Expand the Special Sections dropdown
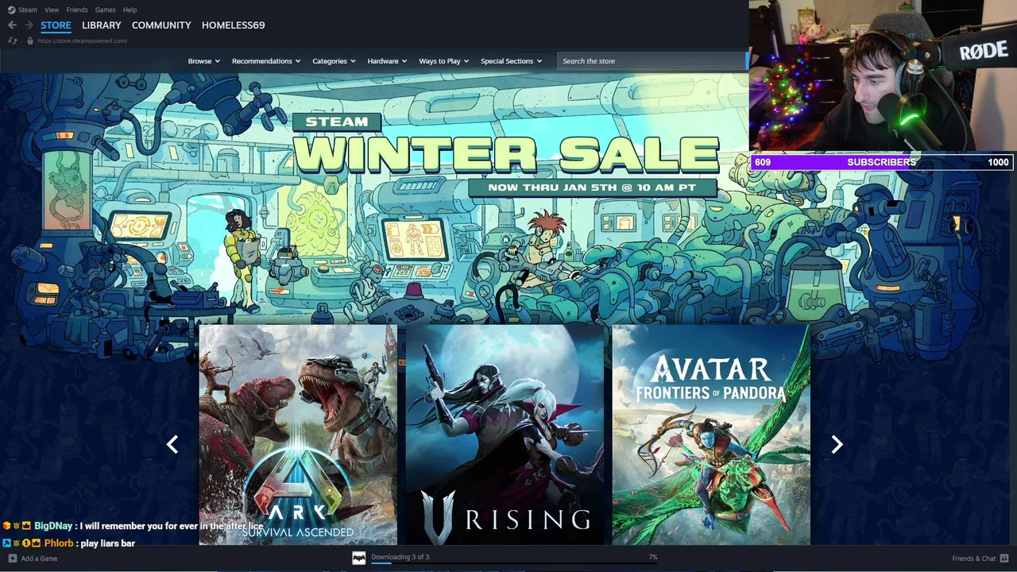 coord(511,61)
